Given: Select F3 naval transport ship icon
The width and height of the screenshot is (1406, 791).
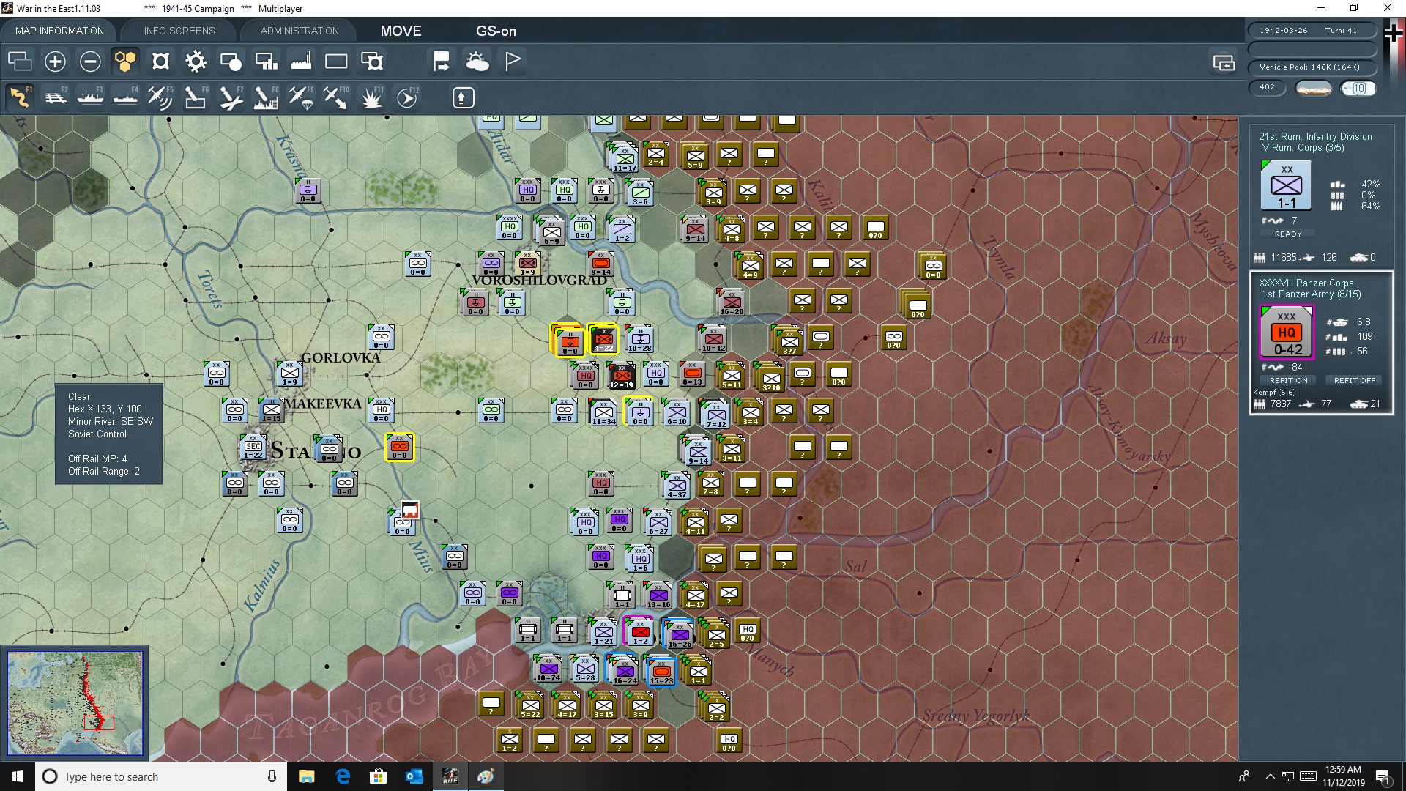Looking at the screenshot, I should tap(91, 97).
